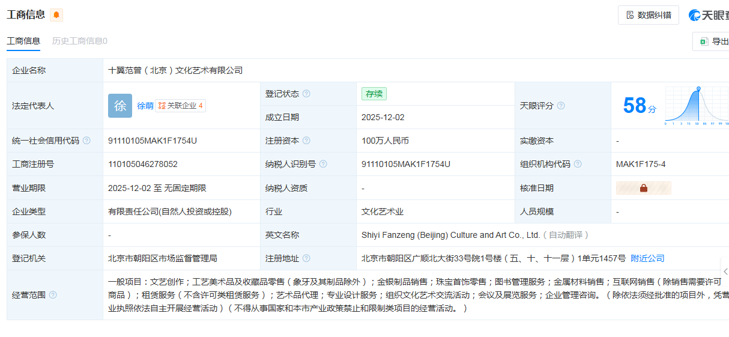Click the 100万人民币 registered capital value
The image size is (729, 337).
click(x=385, y=141)
